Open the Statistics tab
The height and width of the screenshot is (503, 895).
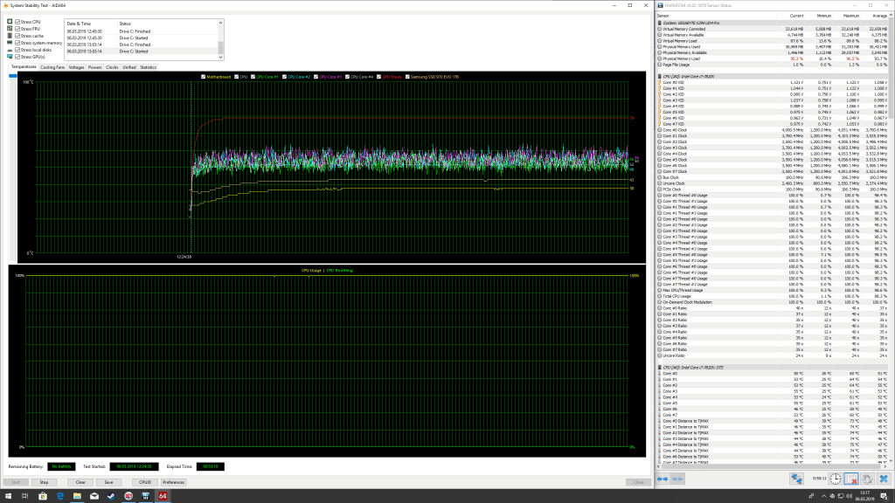[x=148, y=66]
